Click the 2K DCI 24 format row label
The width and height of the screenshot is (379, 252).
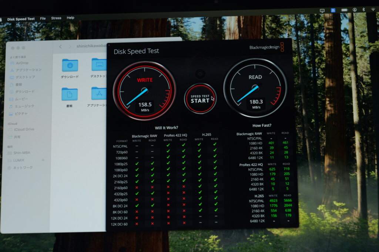tap(120, 176)
